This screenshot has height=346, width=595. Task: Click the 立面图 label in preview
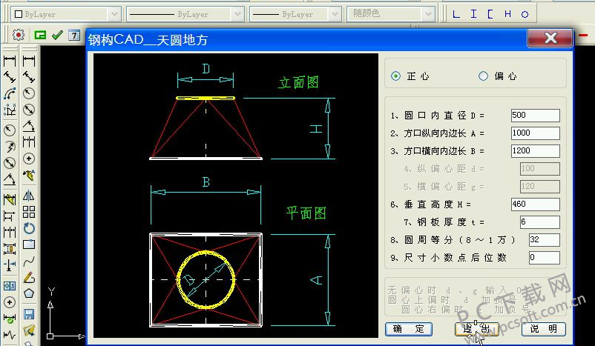tap(299, 82)
